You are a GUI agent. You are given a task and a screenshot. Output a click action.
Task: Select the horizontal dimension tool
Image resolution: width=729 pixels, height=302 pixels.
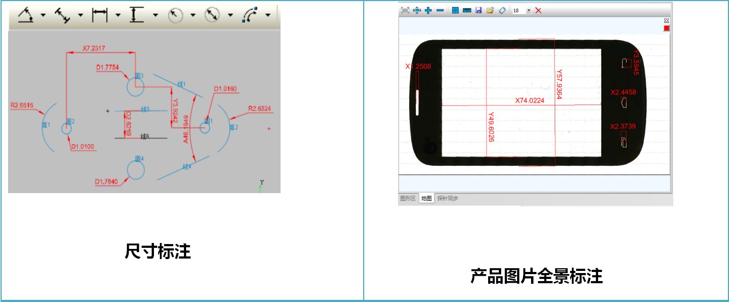(x=100, y=14)
